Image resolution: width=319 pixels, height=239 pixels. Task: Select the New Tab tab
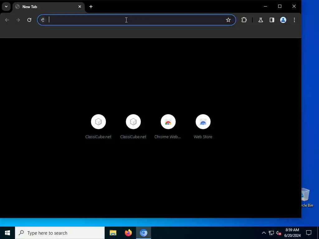(48, 7)
